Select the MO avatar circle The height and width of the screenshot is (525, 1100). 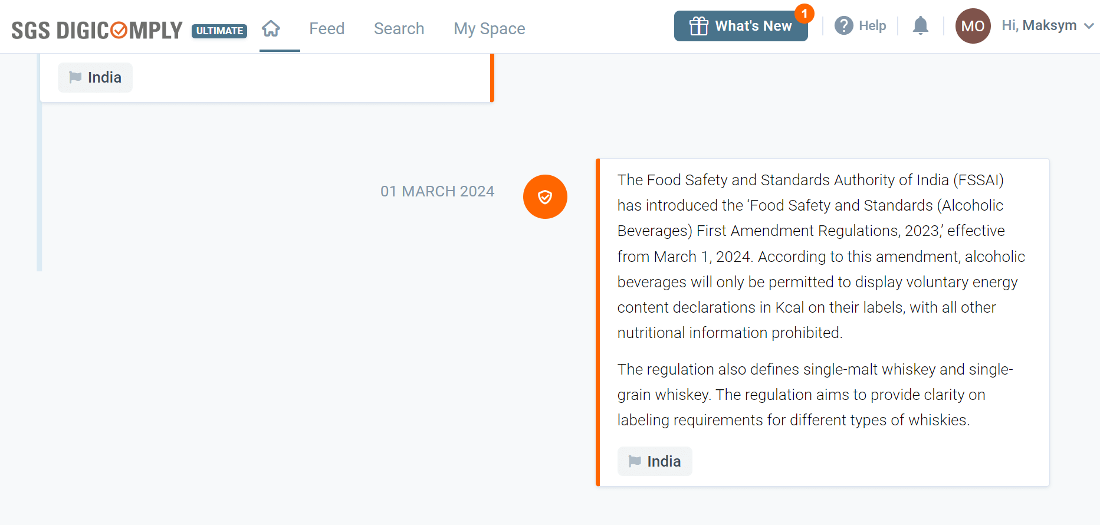click(x=973, y=25)
